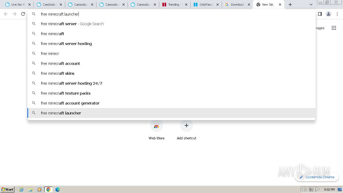Open the tab search dropdown arrow
Screen dimensions: 343x193
(311, 5)
